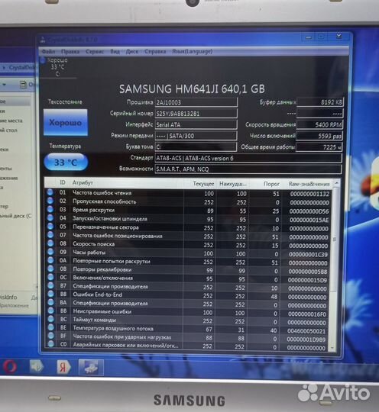
Task: Click status icon of row B8 Ошибки End-to-End
Action: (x=50, y=294)
